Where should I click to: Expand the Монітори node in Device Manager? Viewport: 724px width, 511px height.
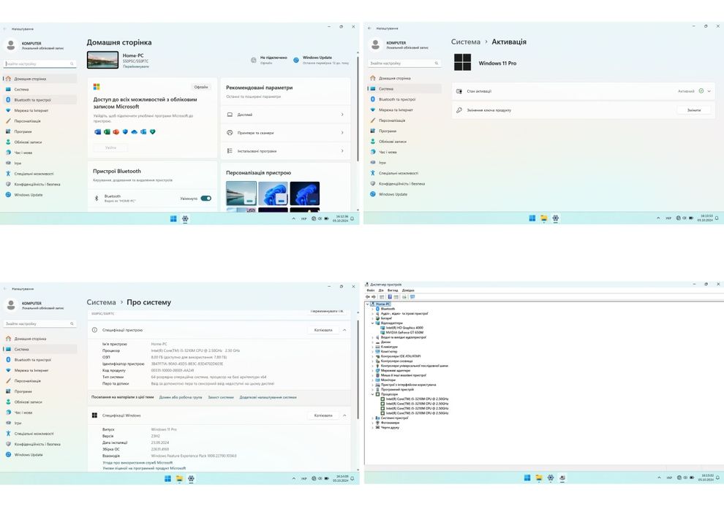click(373, 380)
